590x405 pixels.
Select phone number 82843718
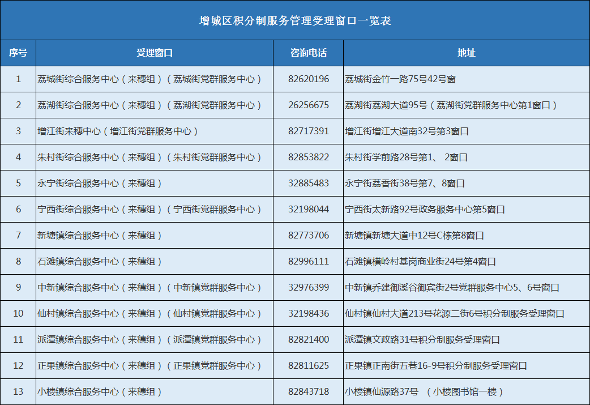coord(309,391)
